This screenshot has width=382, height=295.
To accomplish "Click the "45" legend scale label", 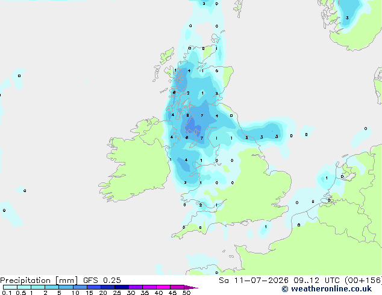I will pos(172,293).
